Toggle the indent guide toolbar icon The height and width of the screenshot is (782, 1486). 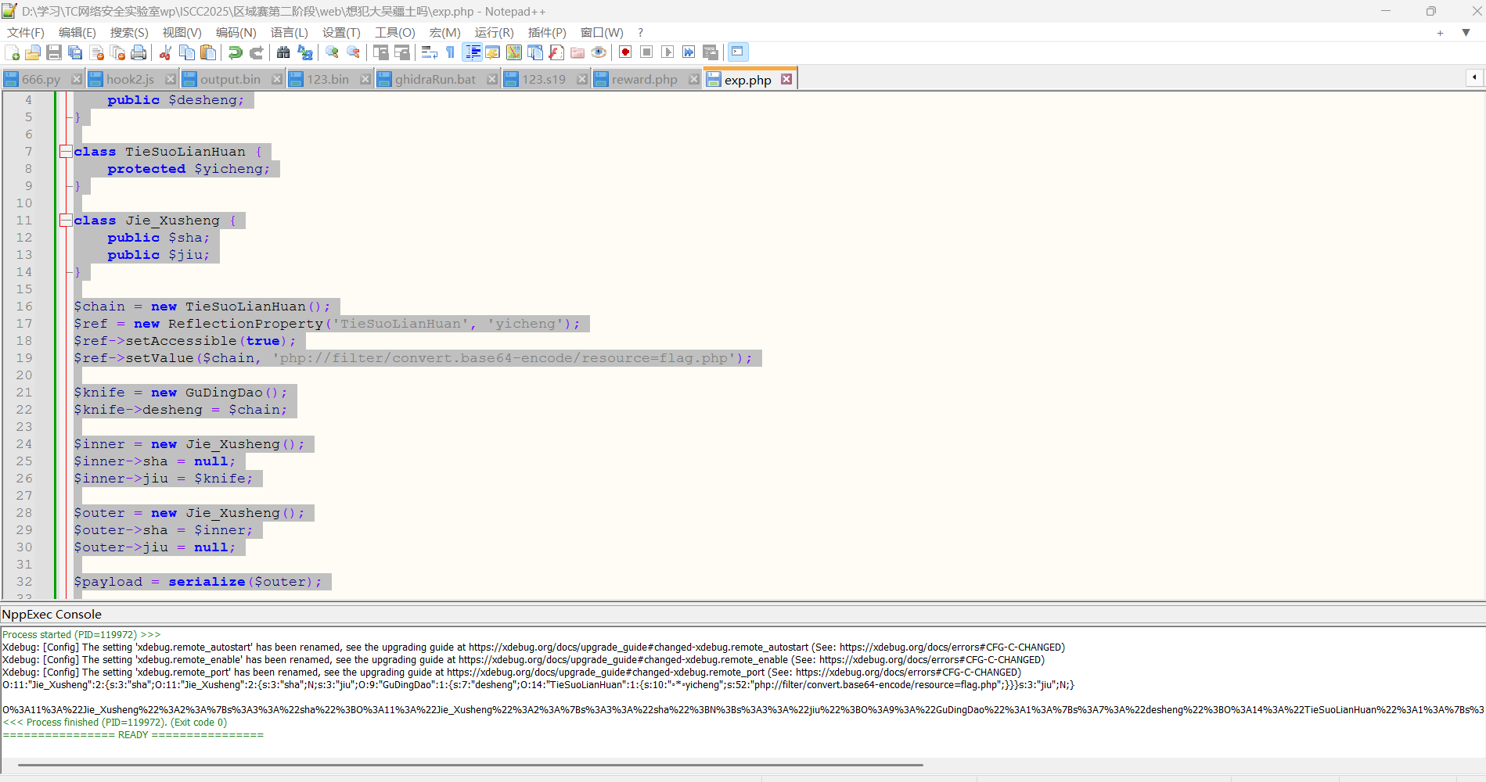tap(473, 52)
